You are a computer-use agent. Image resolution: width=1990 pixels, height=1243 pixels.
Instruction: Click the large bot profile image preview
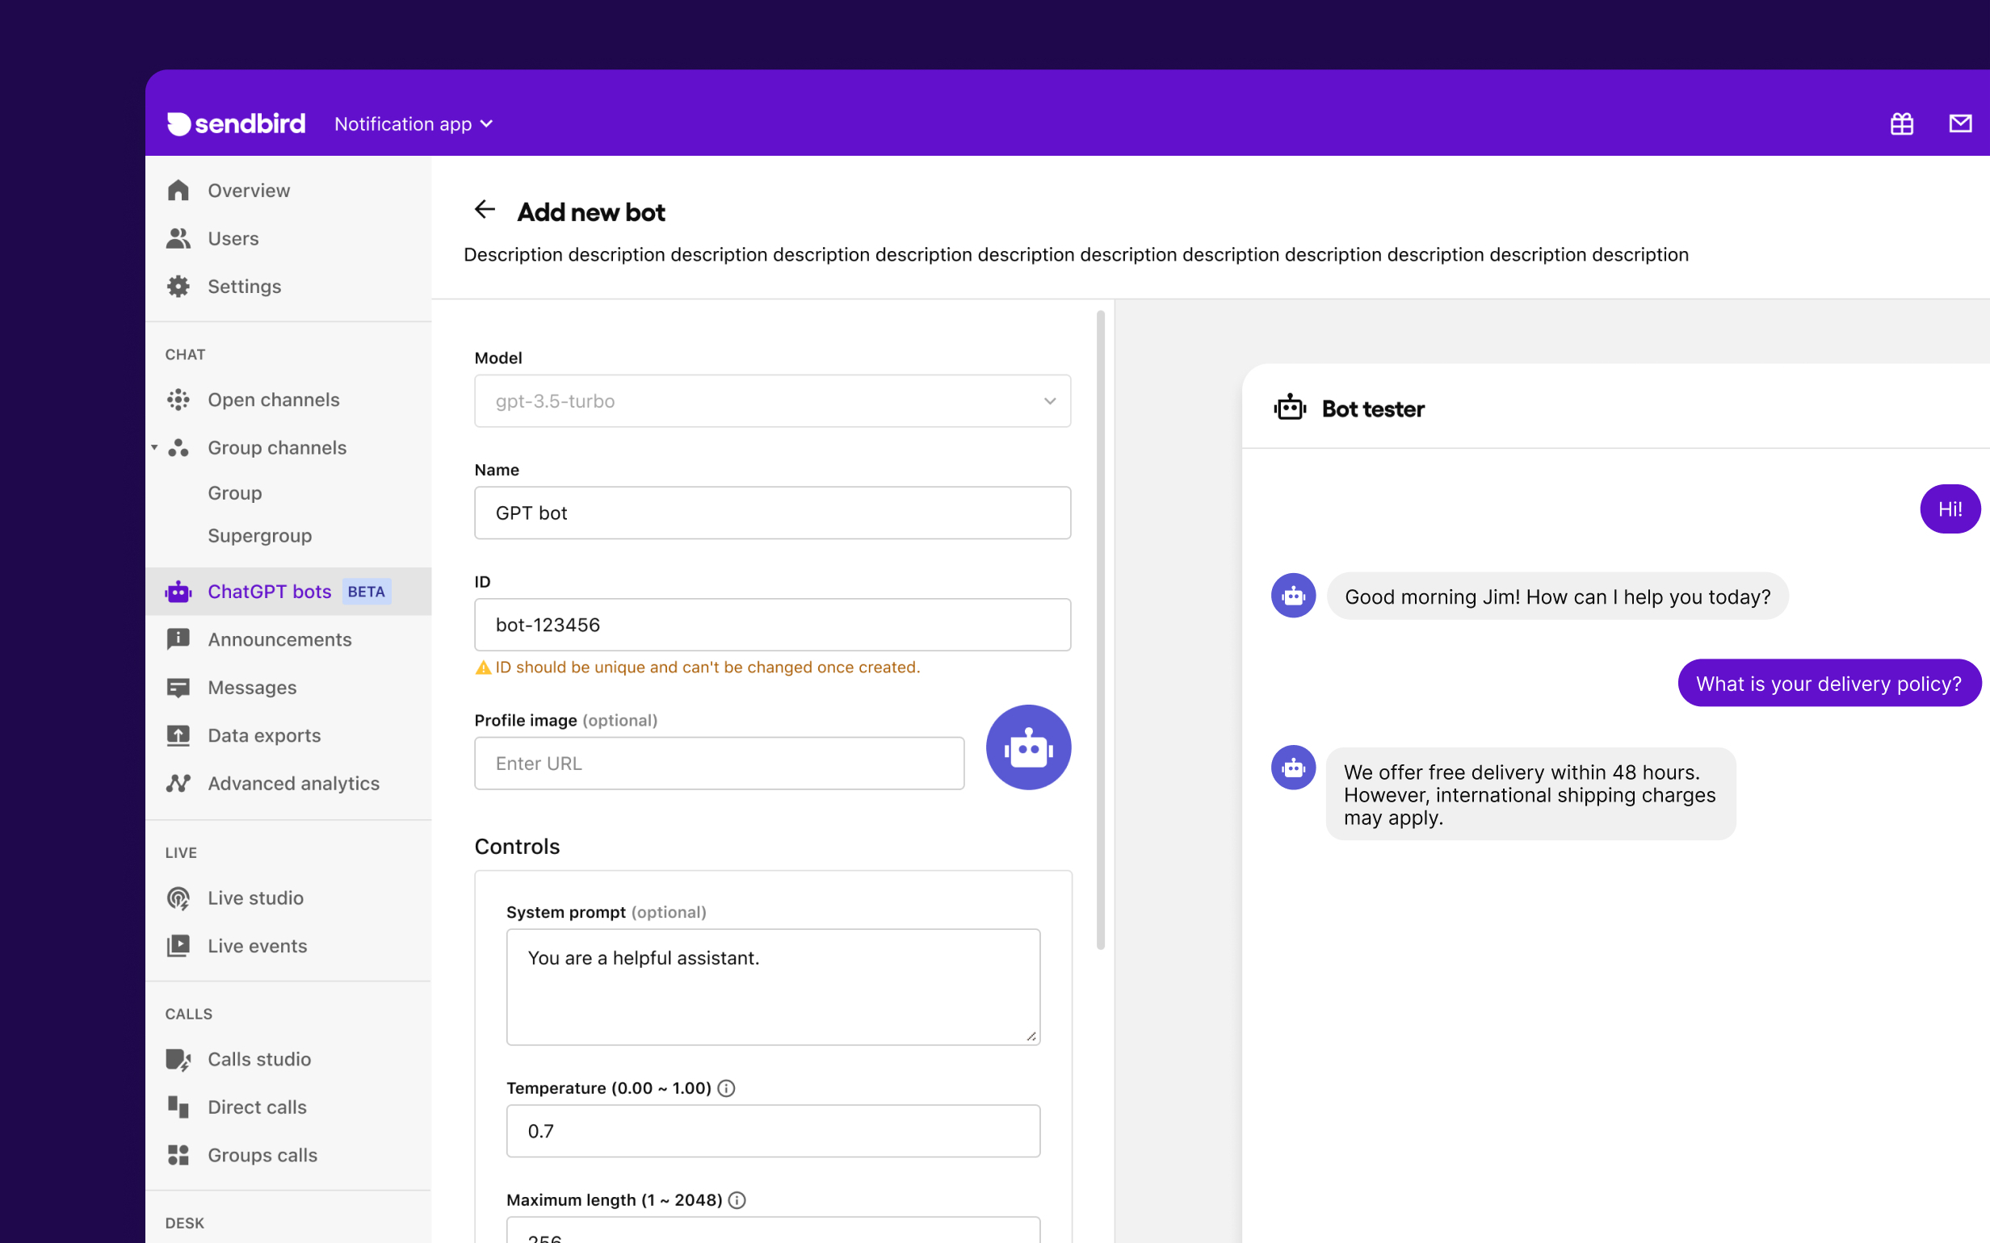(x=1028, y=747)
